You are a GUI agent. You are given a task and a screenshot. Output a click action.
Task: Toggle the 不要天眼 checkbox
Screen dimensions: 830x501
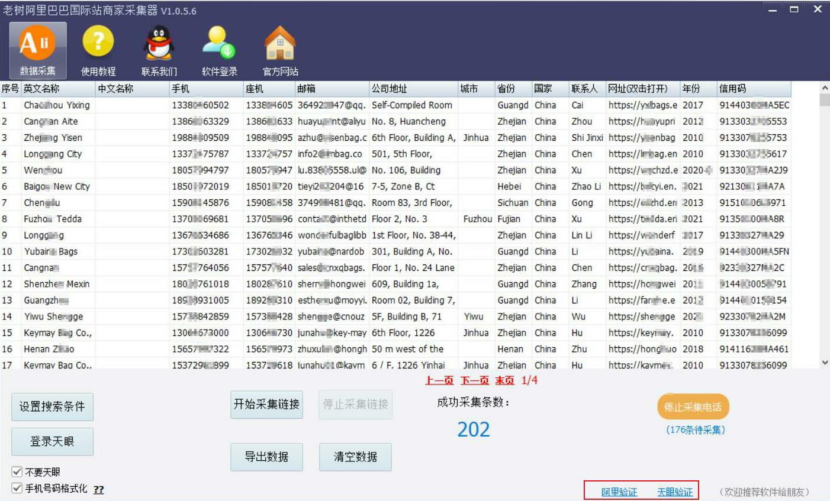point(17,472)
